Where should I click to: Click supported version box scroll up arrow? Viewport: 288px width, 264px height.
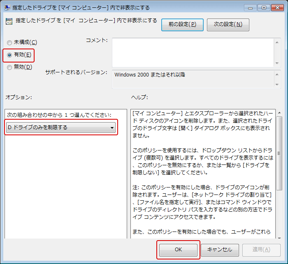[x=277, y=74]
